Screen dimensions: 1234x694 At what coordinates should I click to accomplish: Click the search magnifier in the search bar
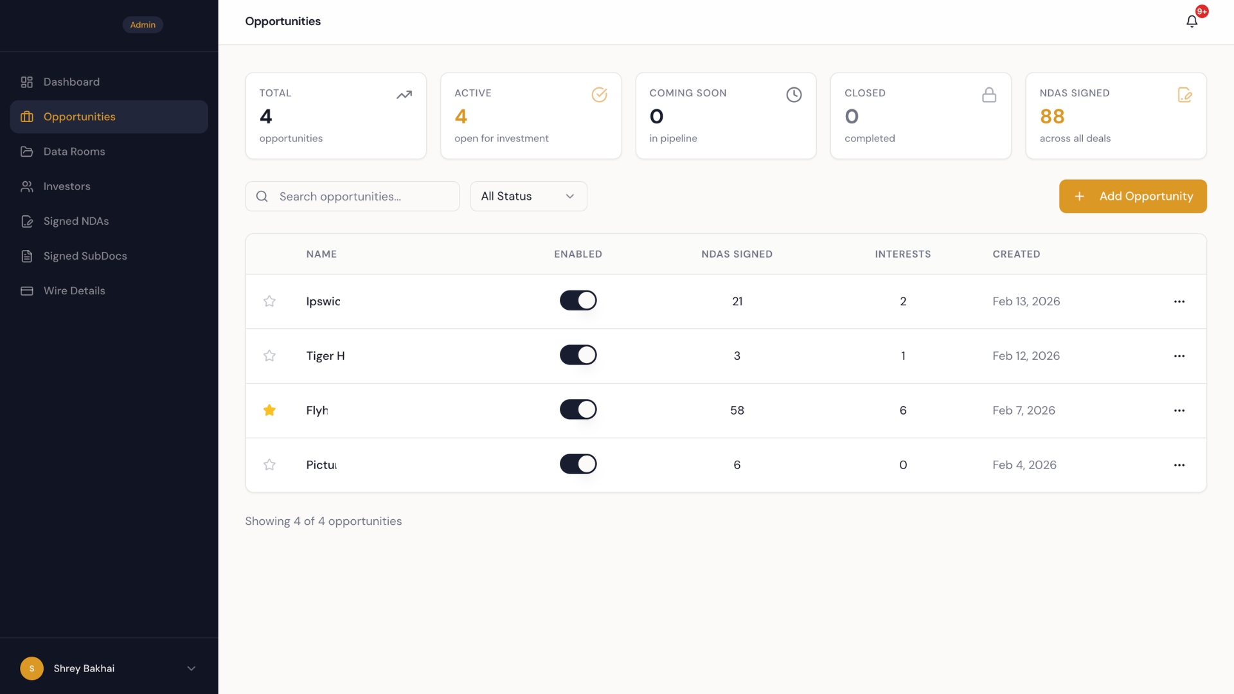click(x=262, y=196)
